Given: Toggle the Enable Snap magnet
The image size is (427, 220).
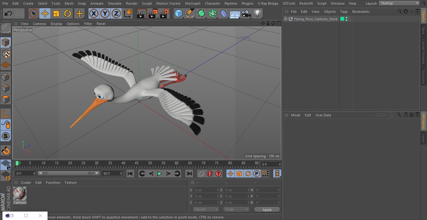Looking at the screenshot, I should (6, 150).
